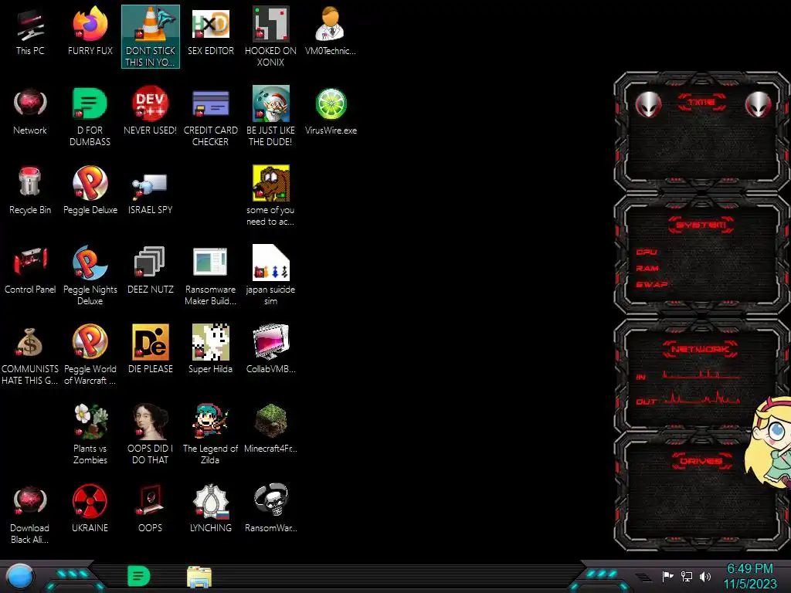This screenshot has width=791, height=593.
Task: Click the right alien head in TIME gadget
Action: pyautogui.click(x=759, y=104)
